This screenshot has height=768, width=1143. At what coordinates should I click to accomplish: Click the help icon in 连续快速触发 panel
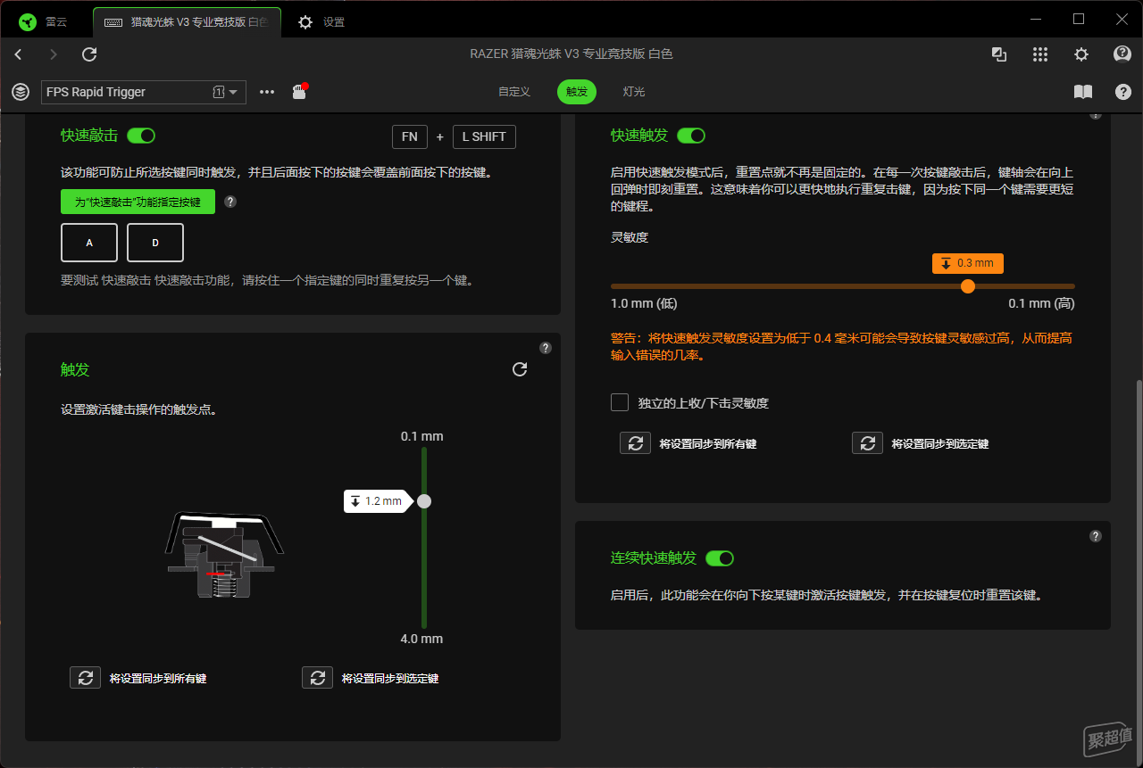(x=1096, y=536)
